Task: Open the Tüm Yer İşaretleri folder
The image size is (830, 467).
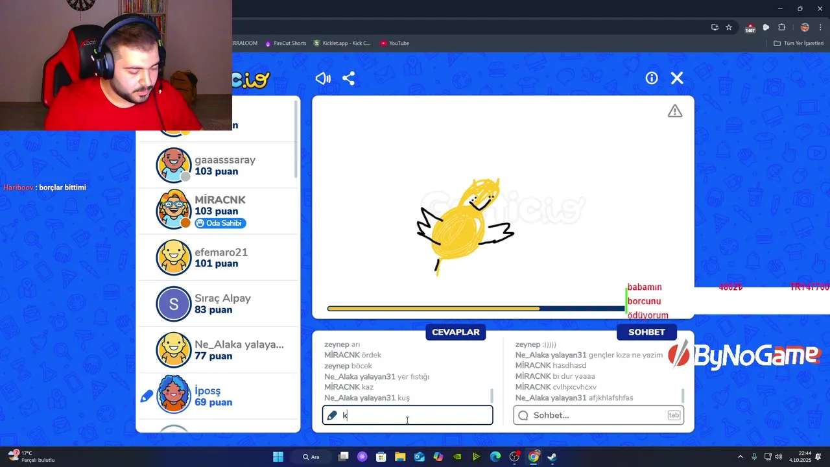Action: [x=798, y=43]
